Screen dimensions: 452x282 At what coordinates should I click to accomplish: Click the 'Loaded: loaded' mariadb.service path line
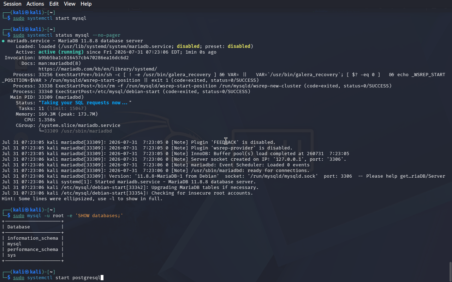tap(135, 46)
